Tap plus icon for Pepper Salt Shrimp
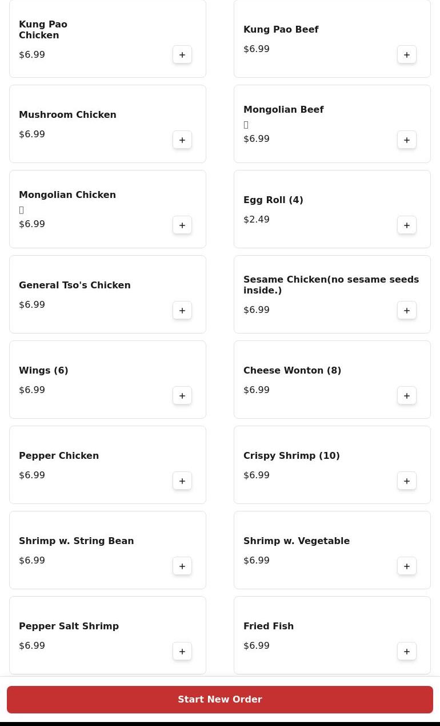The width and height of the screenshot is (440, 726). (182, 652)
